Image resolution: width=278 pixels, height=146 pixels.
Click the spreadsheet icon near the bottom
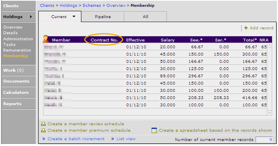coord(154,130)
